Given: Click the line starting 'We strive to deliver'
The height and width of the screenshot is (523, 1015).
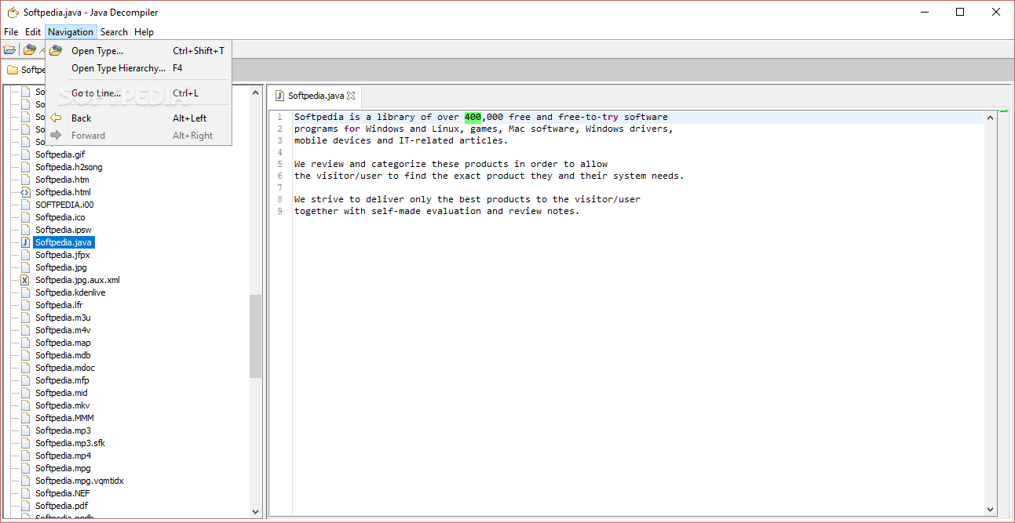Looking at the screenshot, I should pos(467,200).
